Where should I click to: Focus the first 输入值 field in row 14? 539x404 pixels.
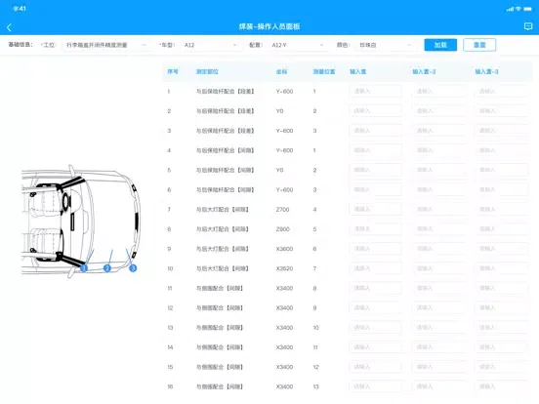pyautogui.click(x=375, y=347)
